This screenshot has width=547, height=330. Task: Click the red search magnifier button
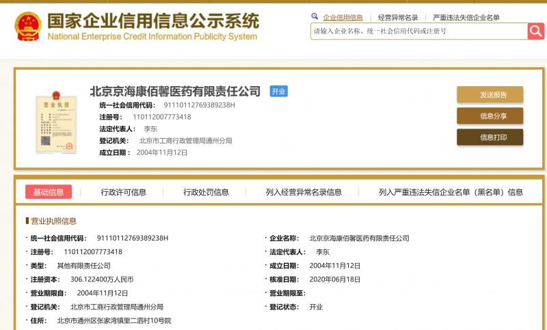click(x=536, y=31)
